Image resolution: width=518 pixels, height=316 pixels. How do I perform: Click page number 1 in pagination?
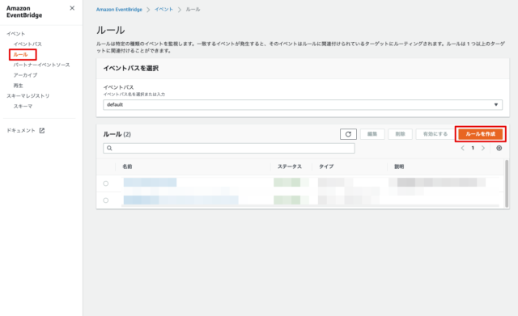(473, 148)
